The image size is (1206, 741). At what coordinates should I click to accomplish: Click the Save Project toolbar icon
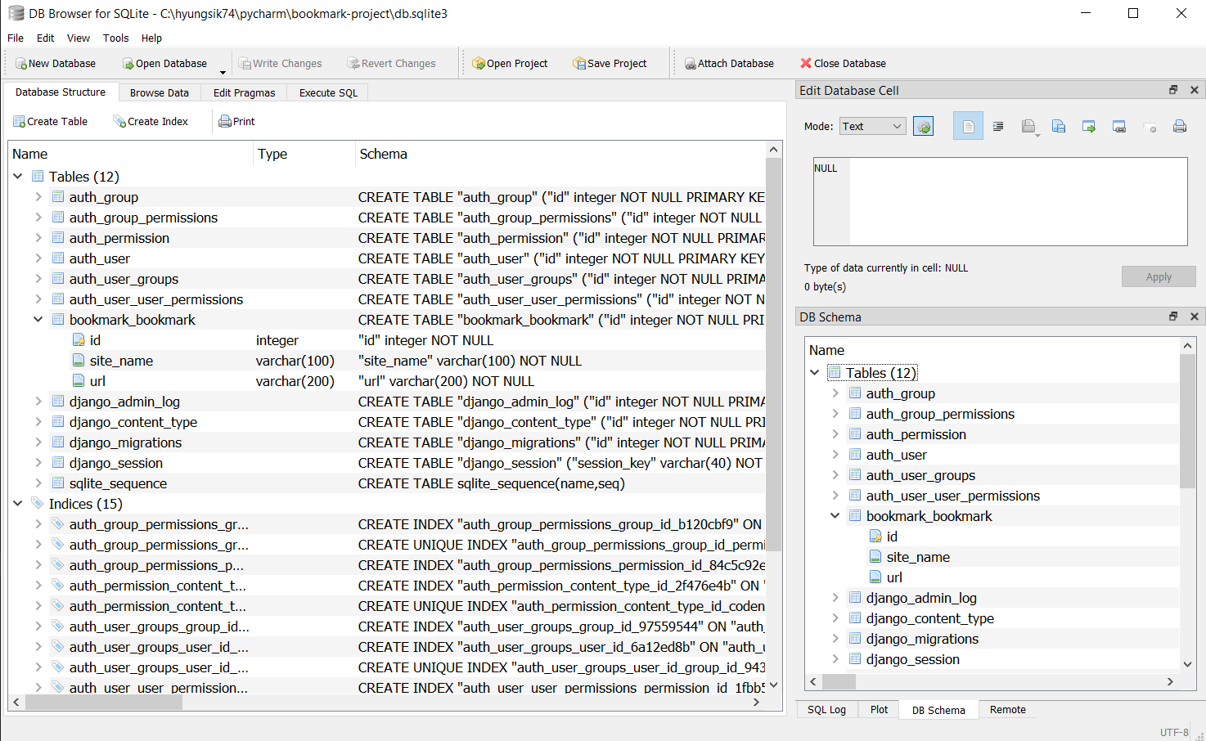click(x=579, y=64)
